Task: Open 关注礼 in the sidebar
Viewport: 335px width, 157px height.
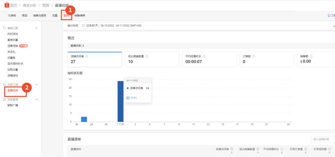Action: coord(11,52)
